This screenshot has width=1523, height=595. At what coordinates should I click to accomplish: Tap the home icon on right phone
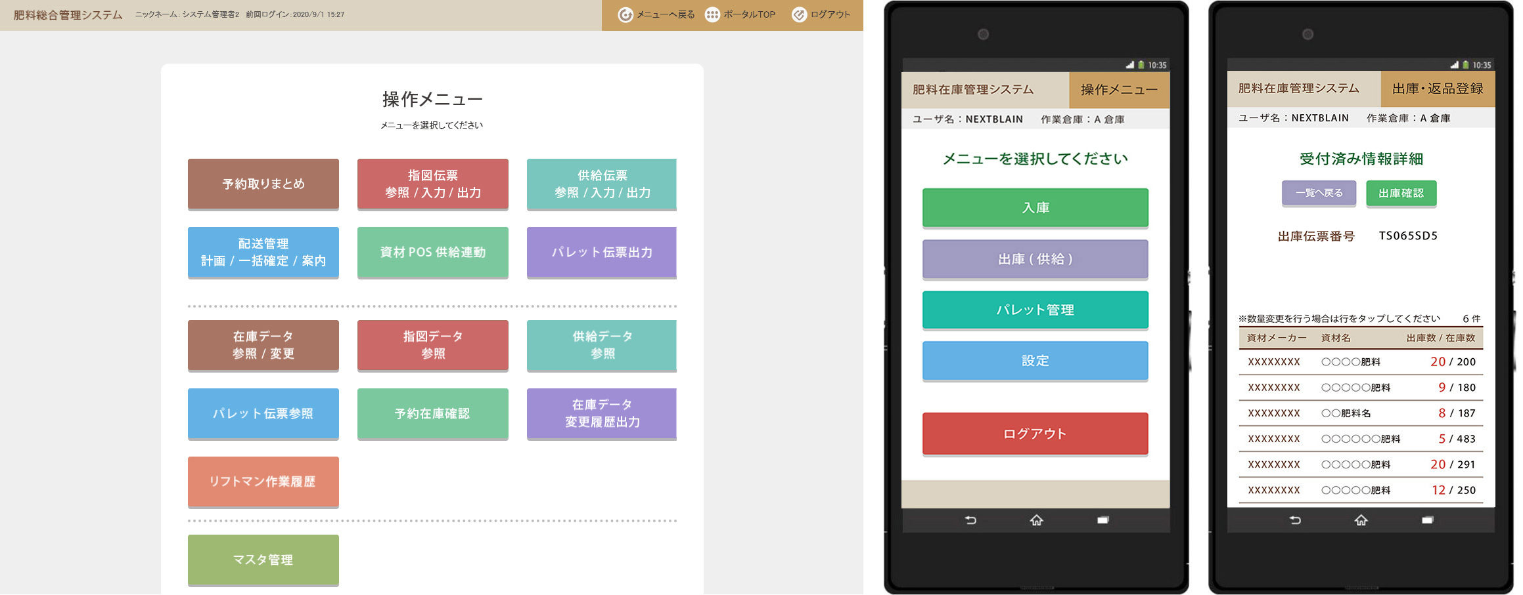(1361, 520)
